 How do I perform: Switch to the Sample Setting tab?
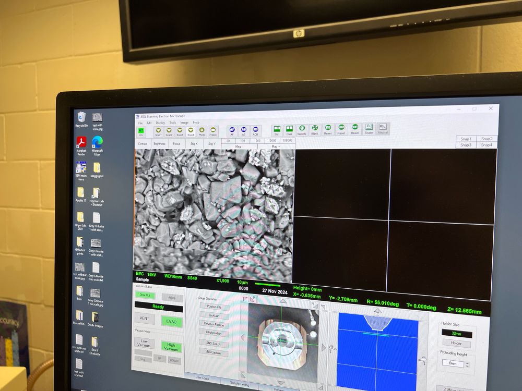240,383
